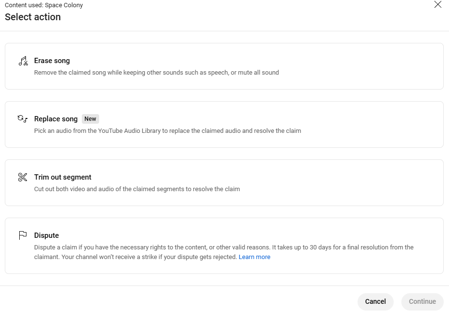The height and width of the screenshot is (312, 449).
Task: Click the Erase song description text
Action: [x=156, y=73]
